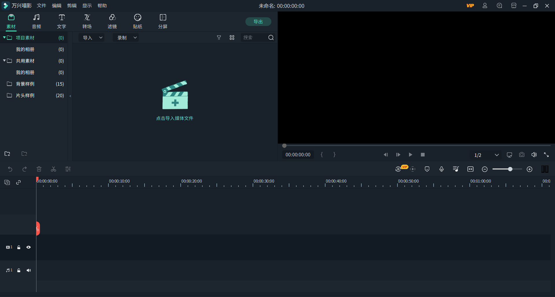Click the timeline zoom slider handle
The width and height of the screenshot is (555, 297).
point(510,169)
